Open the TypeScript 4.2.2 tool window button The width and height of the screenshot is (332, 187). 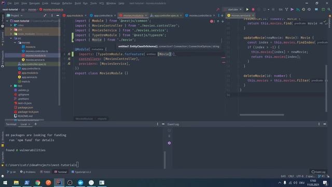(81, 172)
